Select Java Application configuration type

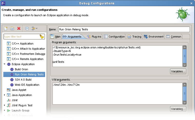19,95
